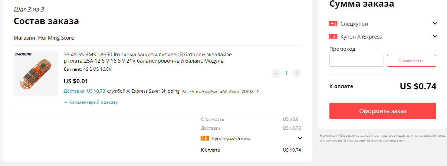The width and height of the screenshot is (447, 166).
Task: Open the 3S 4S 5S BMS product title
Action: click(x=148, y=57)
